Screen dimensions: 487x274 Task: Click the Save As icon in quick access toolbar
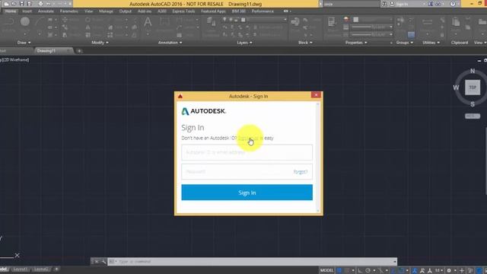pyautogui.click(x=29, y=4)
